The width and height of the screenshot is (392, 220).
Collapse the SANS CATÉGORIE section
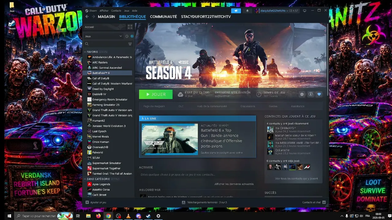85,179
